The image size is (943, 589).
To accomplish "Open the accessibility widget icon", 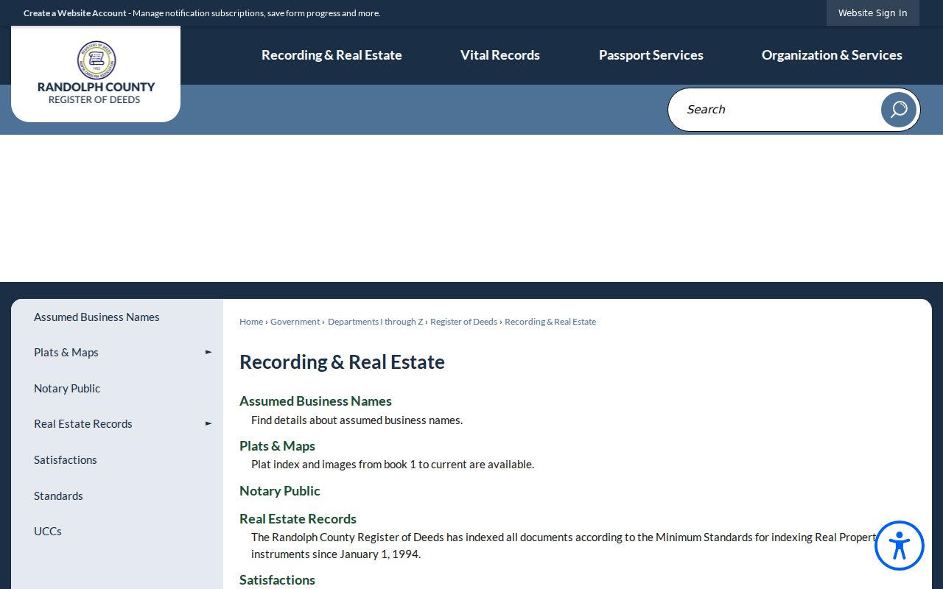I will [900, 546].
